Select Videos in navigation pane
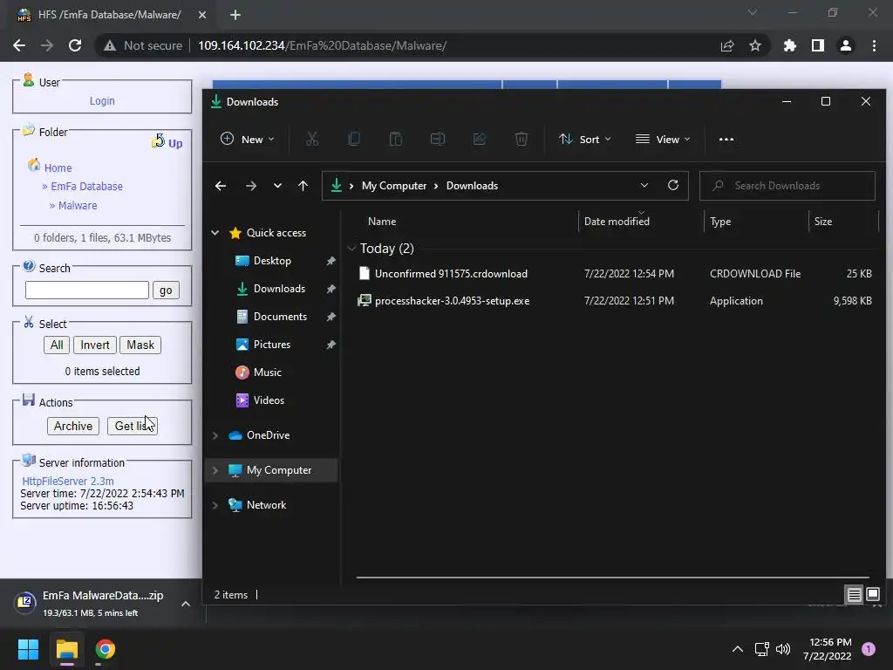Viewport: 893px width, 670px height. [269, 400]
